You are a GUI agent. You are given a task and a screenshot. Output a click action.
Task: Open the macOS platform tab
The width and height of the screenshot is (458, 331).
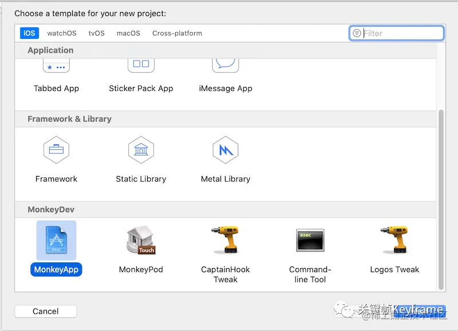point(128,33)
